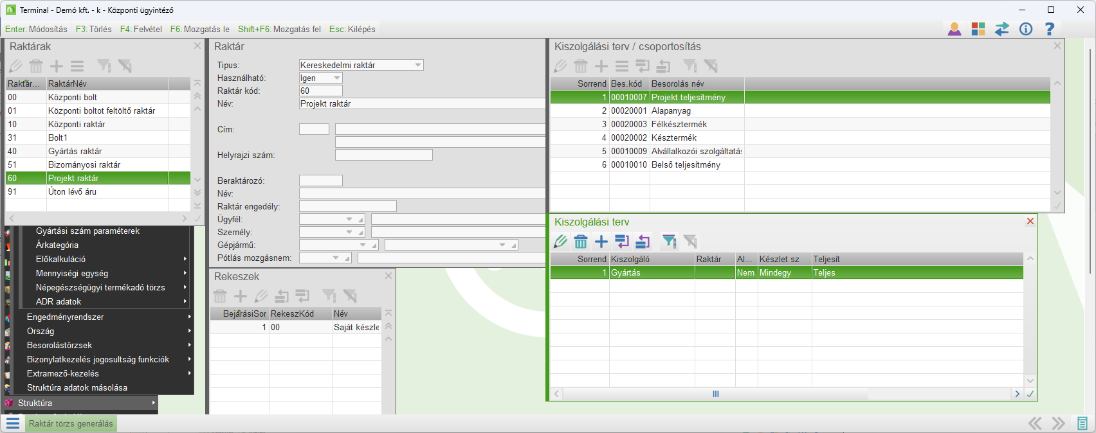Click the colorful four-squares icon
Screen dimensions: 1096x433
click(x=978, y=29)
